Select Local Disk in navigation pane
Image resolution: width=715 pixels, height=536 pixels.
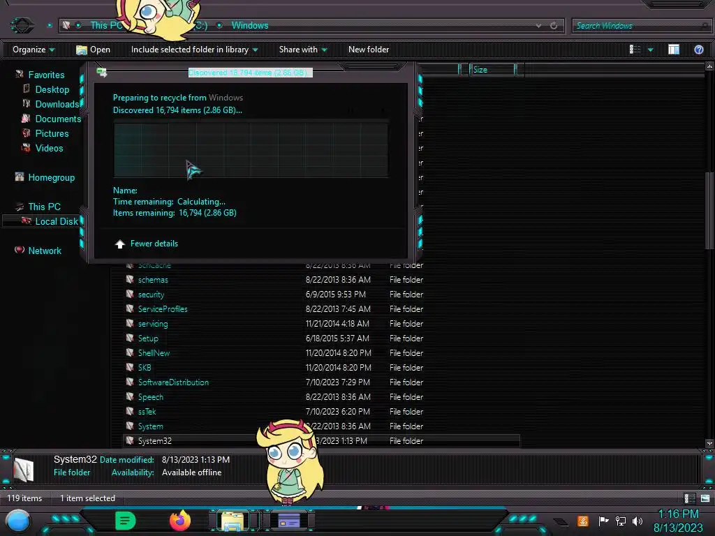coord(57,221)
